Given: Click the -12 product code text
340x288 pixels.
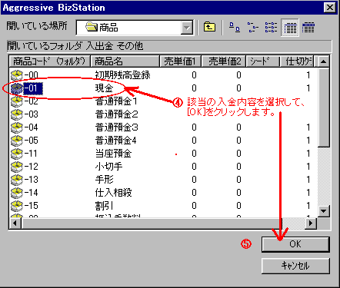Looking at the screenshot, I should (x=32, y=167).
